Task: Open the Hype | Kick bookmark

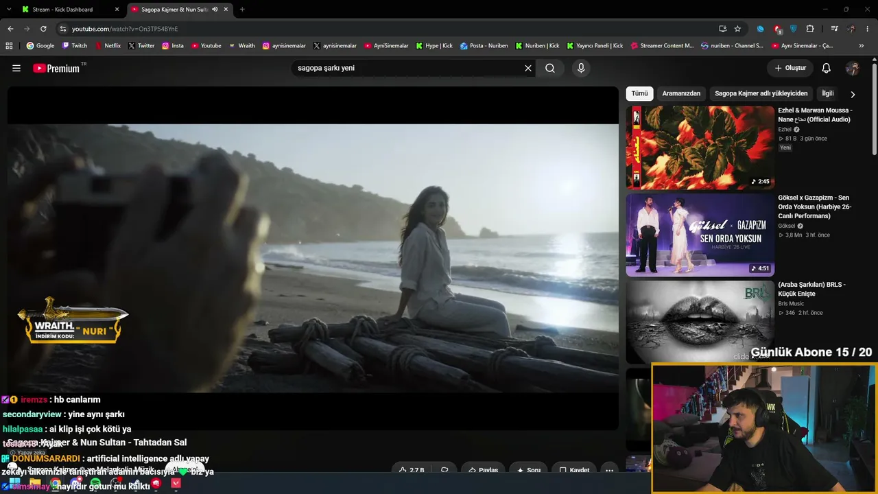Action: 434,46
